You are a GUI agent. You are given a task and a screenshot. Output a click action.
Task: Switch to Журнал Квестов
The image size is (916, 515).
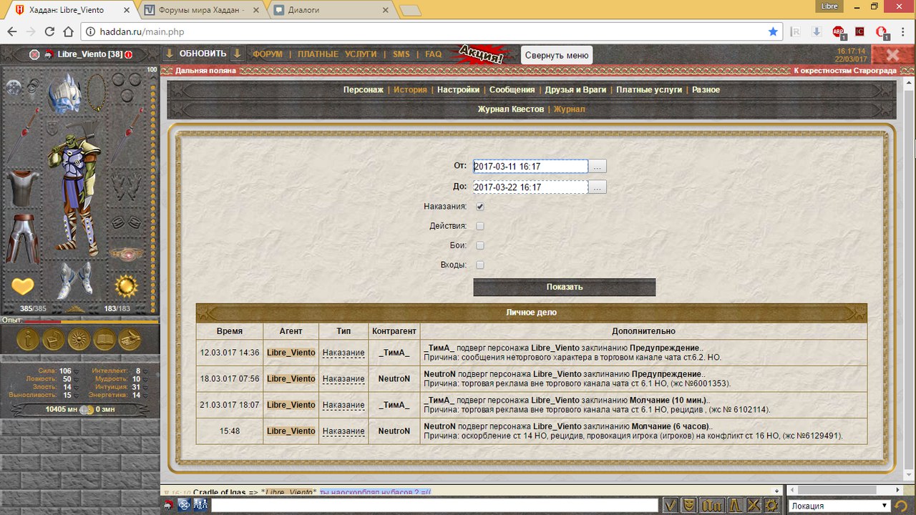(x=511, y=109)
